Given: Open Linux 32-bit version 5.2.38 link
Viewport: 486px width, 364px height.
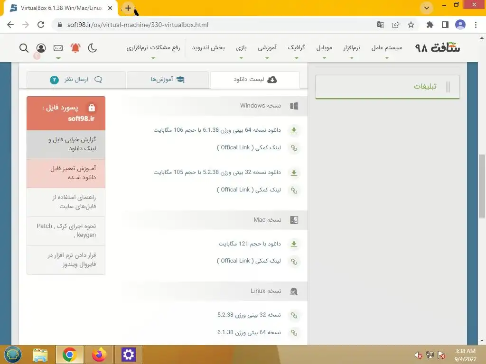Looking at the screenshot, I should (249, 315).
